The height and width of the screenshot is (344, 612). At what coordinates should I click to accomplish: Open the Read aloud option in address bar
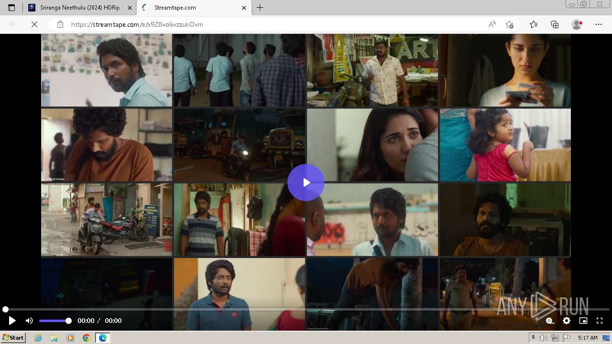[x=492, y=24]
